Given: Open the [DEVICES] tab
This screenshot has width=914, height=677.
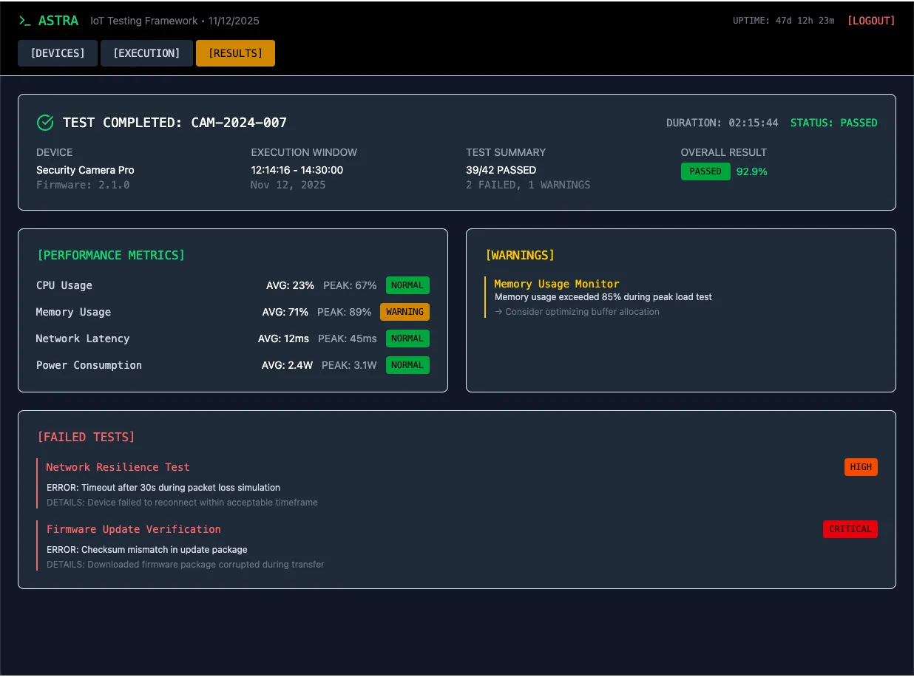Looking at the screenshot, I should (58, 53).
